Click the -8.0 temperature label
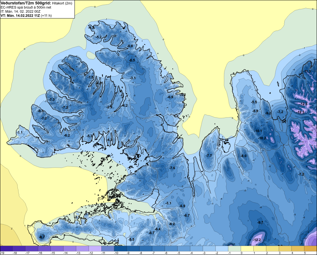 click(x=243, y=156)
